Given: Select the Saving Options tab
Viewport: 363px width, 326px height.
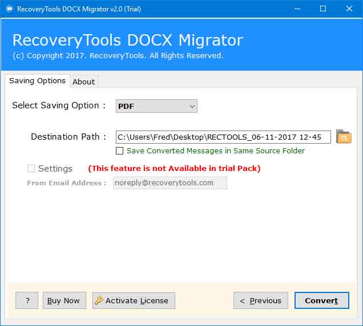Looking at the screenshot, I should 37,81.
